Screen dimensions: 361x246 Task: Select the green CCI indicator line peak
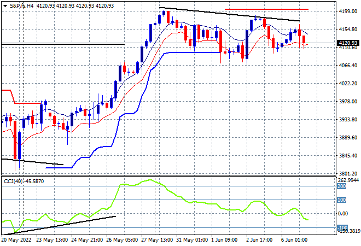pos(150,180)
